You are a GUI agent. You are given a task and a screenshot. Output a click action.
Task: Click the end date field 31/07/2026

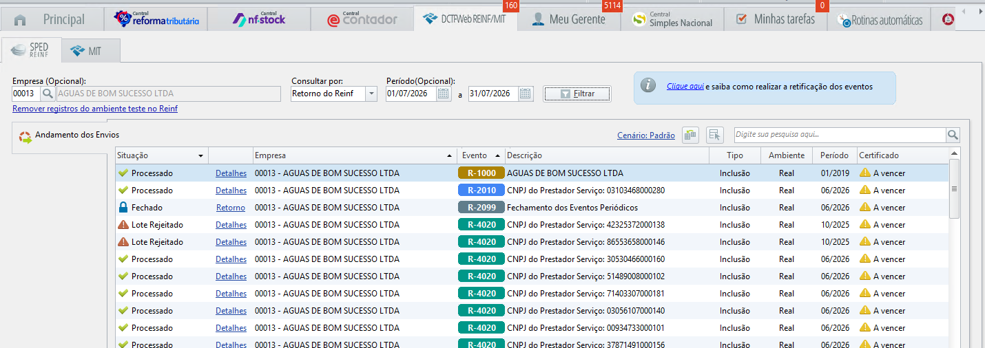pyautogui.click(x=493, y=94)
